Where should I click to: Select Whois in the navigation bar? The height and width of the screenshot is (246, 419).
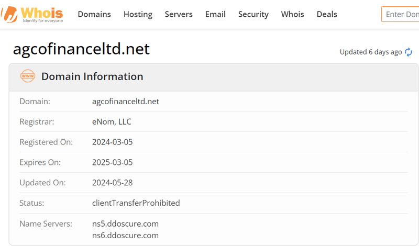pos(292,14)
